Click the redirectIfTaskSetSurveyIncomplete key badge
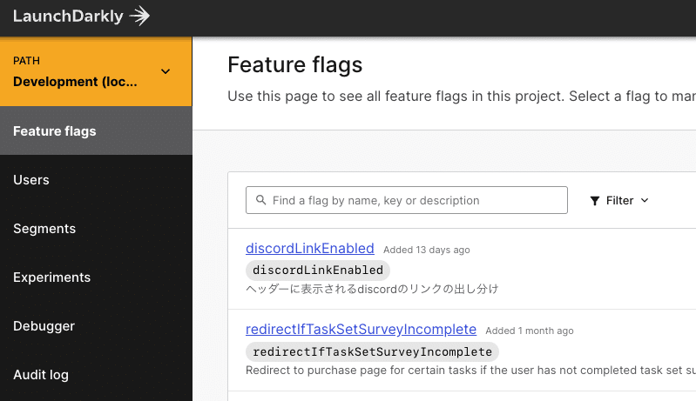This screenshot has width=696, height=401. 373,351
